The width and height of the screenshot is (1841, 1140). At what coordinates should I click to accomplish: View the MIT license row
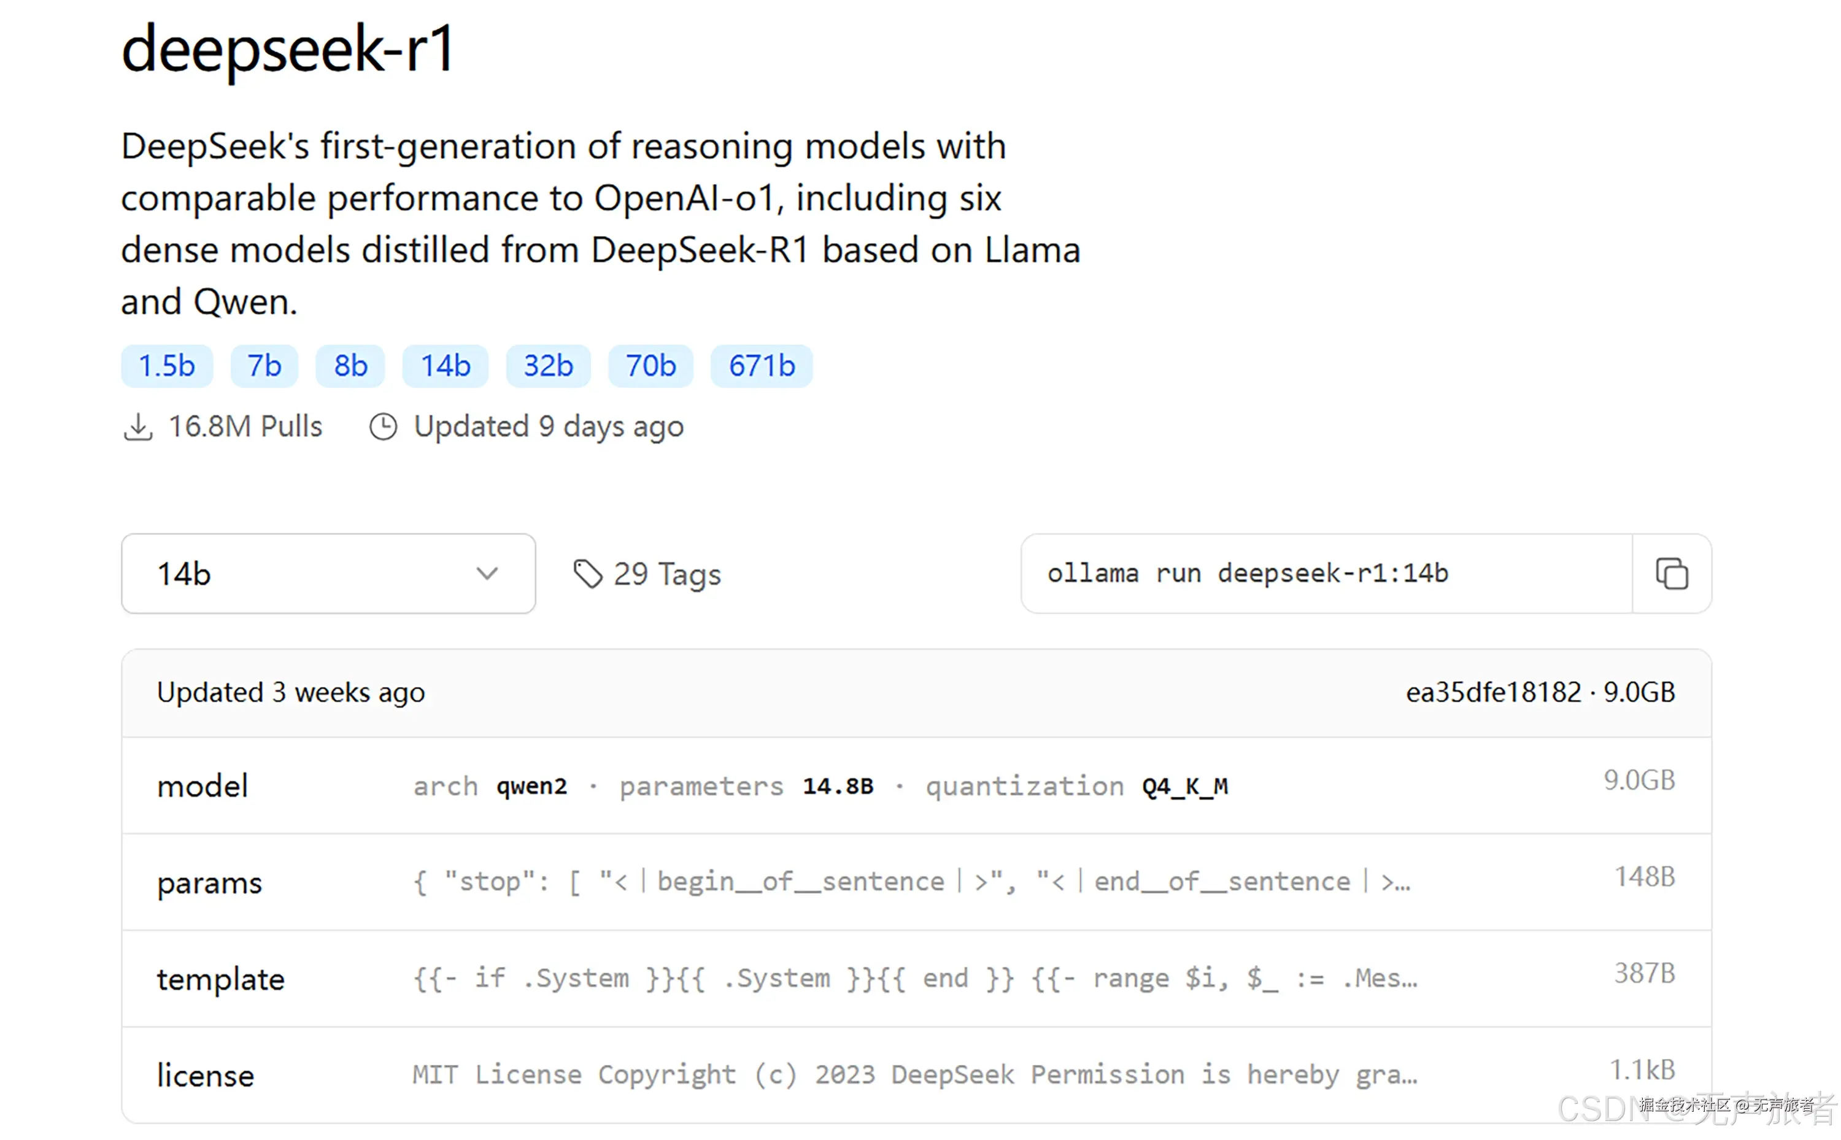point(916,1075)
